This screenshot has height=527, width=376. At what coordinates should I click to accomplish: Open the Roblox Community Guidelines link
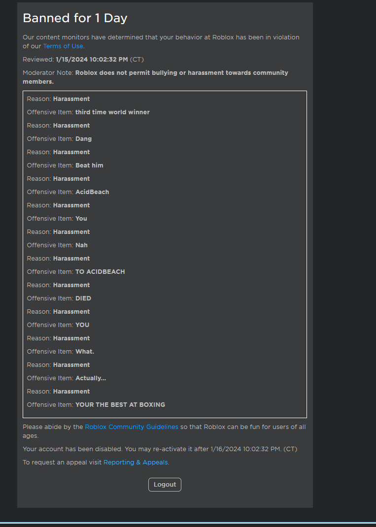[x=131, y=427]
